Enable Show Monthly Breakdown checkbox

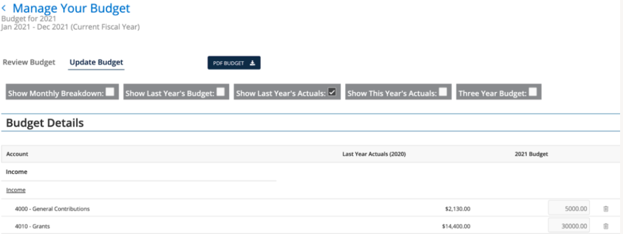click(110, 92)
